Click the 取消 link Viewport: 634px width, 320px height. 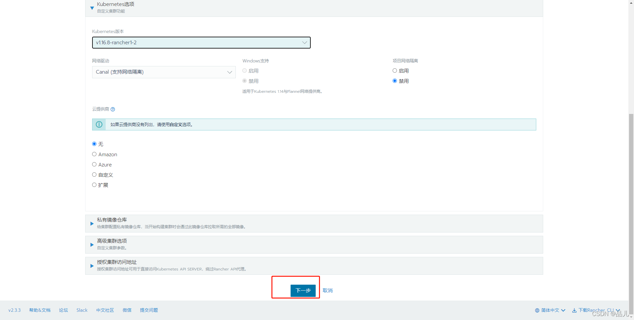[328, 291]
